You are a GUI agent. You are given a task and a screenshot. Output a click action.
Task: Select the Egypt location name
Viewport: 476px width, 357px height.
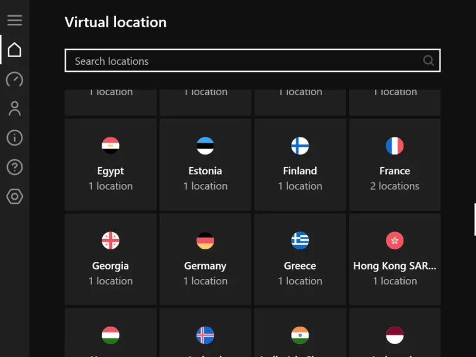[x=111, y=171]
